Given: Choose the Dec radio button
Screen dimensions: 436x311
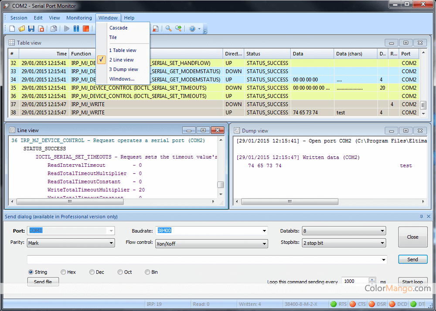Looking at the screenshot, I should pyautogui.click(x=92, y=272).
